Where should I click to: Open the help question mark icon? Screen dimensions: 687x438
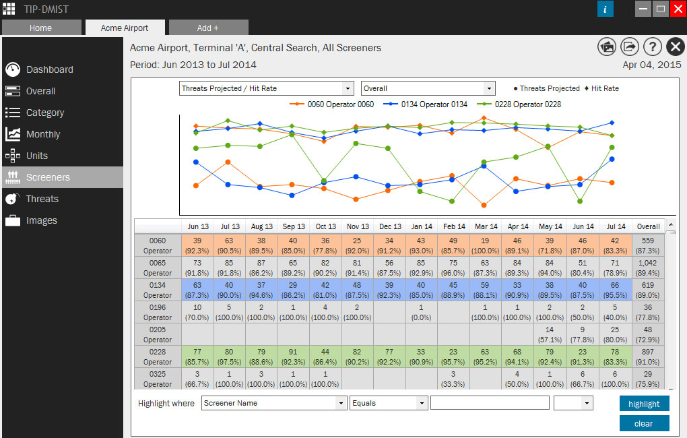click(x=653, y=46)
